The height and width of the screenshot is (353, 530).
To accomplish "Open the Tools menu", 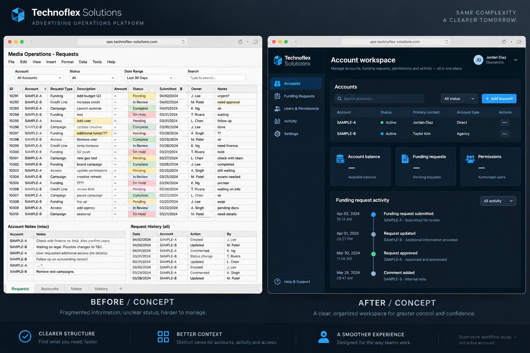I will tap(97, 62).
